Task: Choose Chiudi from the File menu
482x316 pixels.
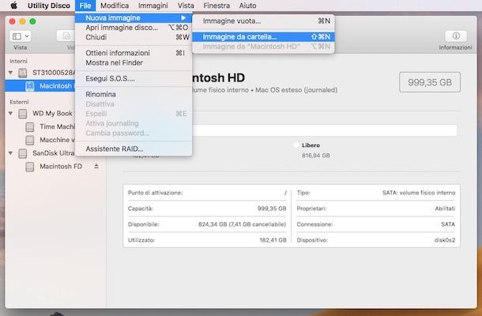Action: [x=134, y=37]
